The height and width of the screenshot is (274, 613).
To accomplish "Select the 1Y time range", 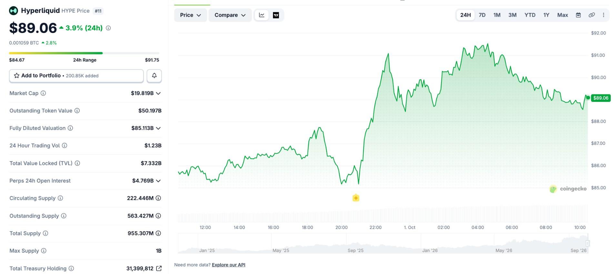I will click(x=546, y=15).
